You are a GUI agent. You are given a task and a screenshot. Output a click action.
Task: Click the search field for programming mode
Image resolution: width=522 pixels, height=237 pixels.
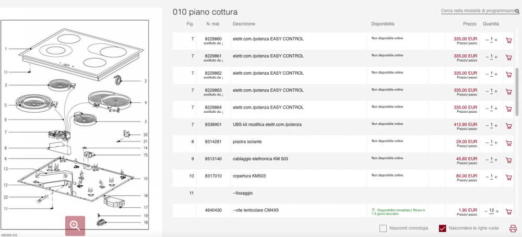coord(478,11)
